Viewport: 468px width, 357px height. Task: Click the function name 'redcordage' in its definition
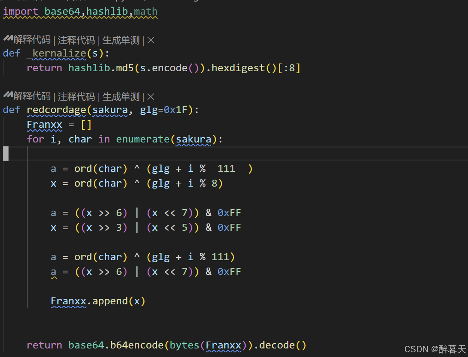click(56, 110)
